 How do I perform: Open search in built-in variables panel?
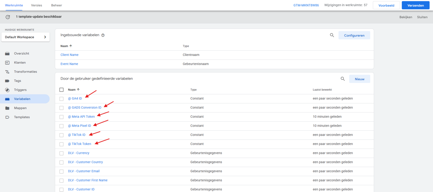[332, 35]
